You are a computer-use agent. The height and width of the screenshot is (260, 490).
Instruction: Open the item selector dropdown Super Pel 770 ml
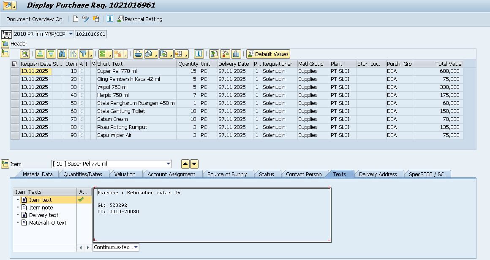[x=169, y=164]
